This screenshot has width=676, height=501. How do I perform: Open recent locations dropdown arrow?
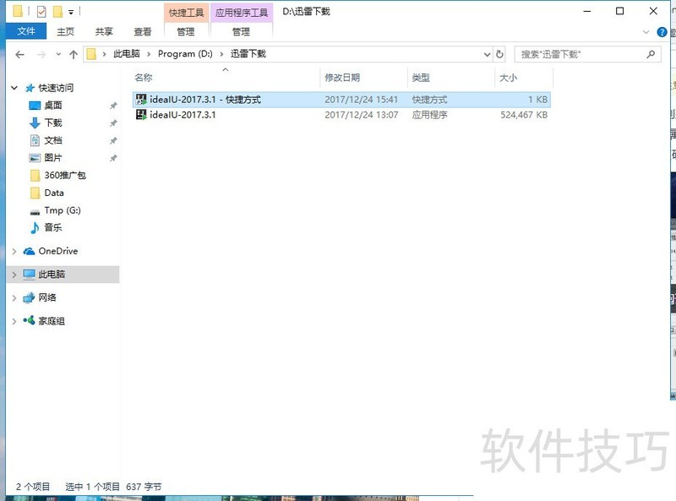pyautogui.click(x=58, y=54)
